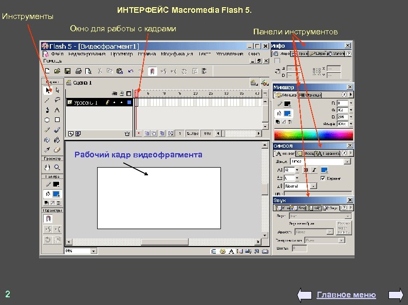The height and width of the screenshot is (305, 408).
Task: Select the Subselect tool
Action: (x=58, y=90)
